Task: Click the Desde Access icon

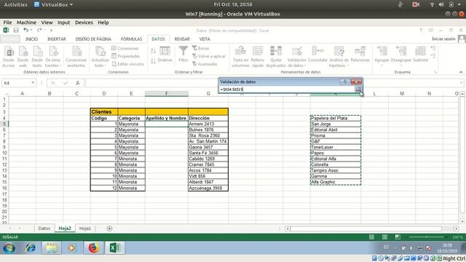Action: click(x=9, y=57)
